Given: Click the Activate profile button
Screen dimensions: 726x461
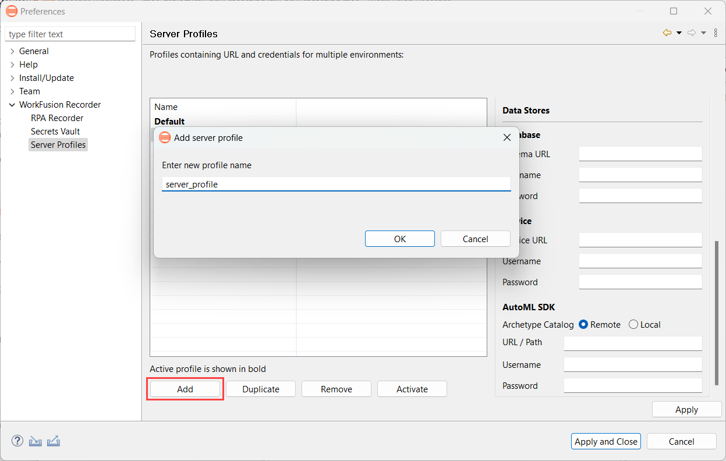Looking at the screenshot, I should [412, 389].
